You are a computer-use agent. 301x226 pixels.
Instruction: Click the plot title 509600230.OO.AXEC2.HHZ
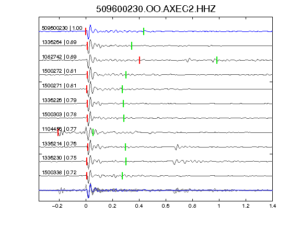[156, 9]
